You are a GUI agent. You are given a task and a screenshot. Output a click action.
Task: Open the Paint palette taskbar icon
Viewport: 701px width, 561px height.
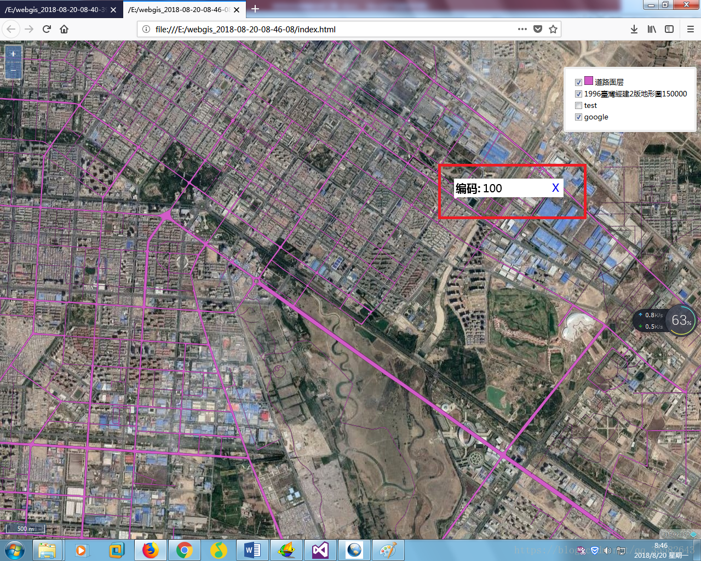pyautogui.click(x=388, y=550)
